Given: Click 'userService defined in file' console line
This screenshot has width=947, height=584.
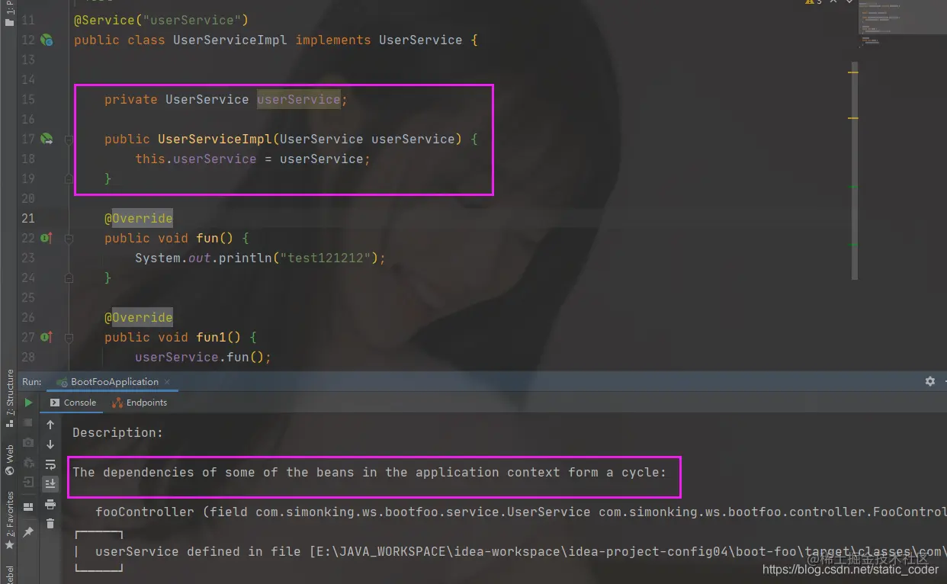Looking at the screenshot, I should (x=521, y=551).
